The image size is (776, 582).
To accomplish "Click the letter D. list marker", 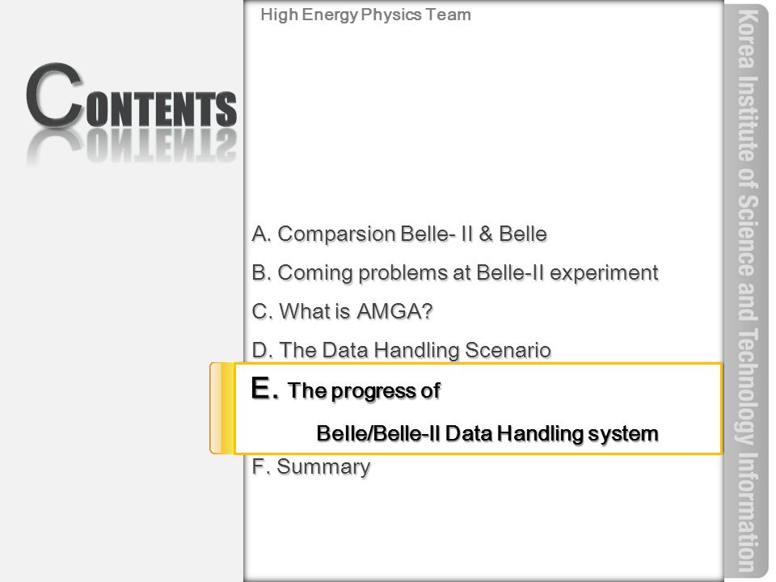I will pyautogui.click(x=262, y=350).
